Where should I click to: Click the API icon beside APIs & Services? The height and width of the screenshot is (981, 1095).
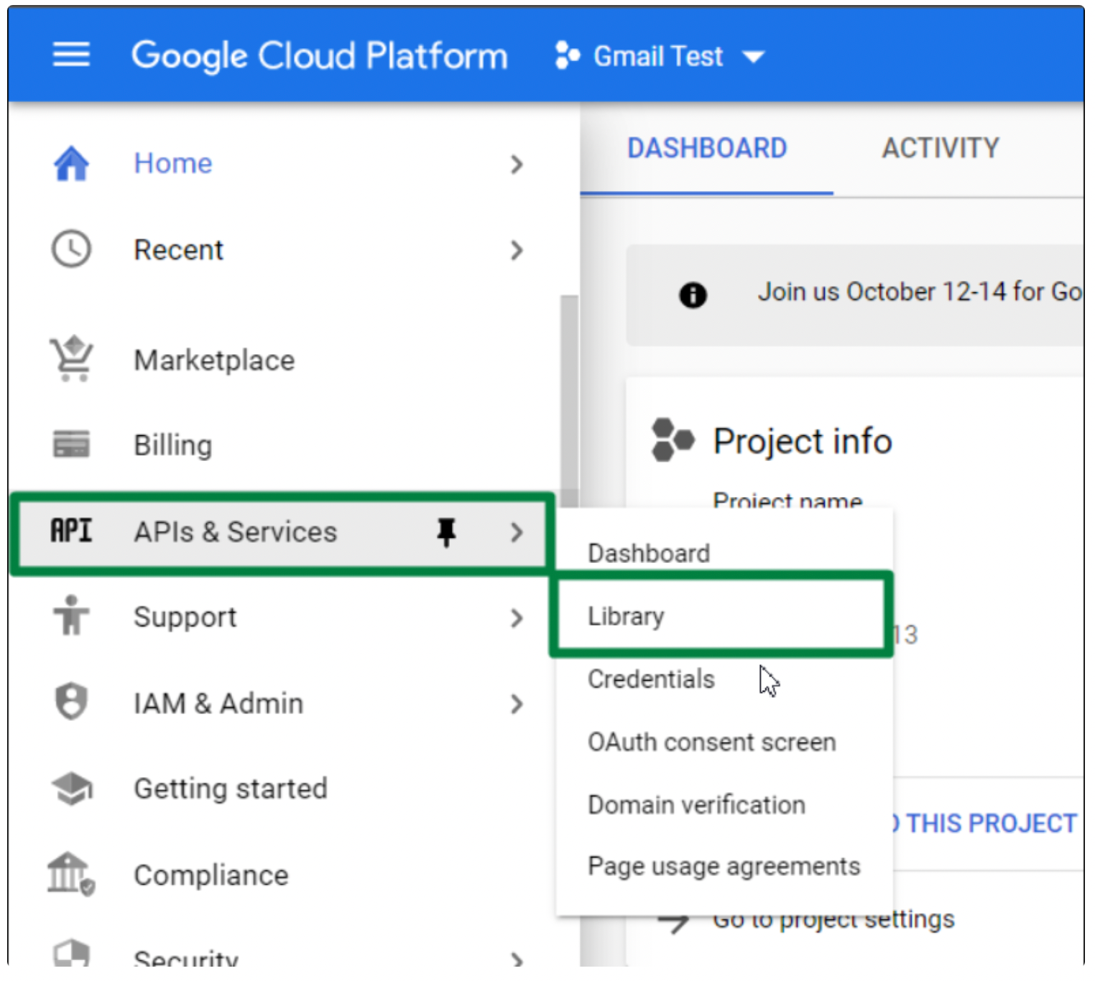click(x=71, y=531)
